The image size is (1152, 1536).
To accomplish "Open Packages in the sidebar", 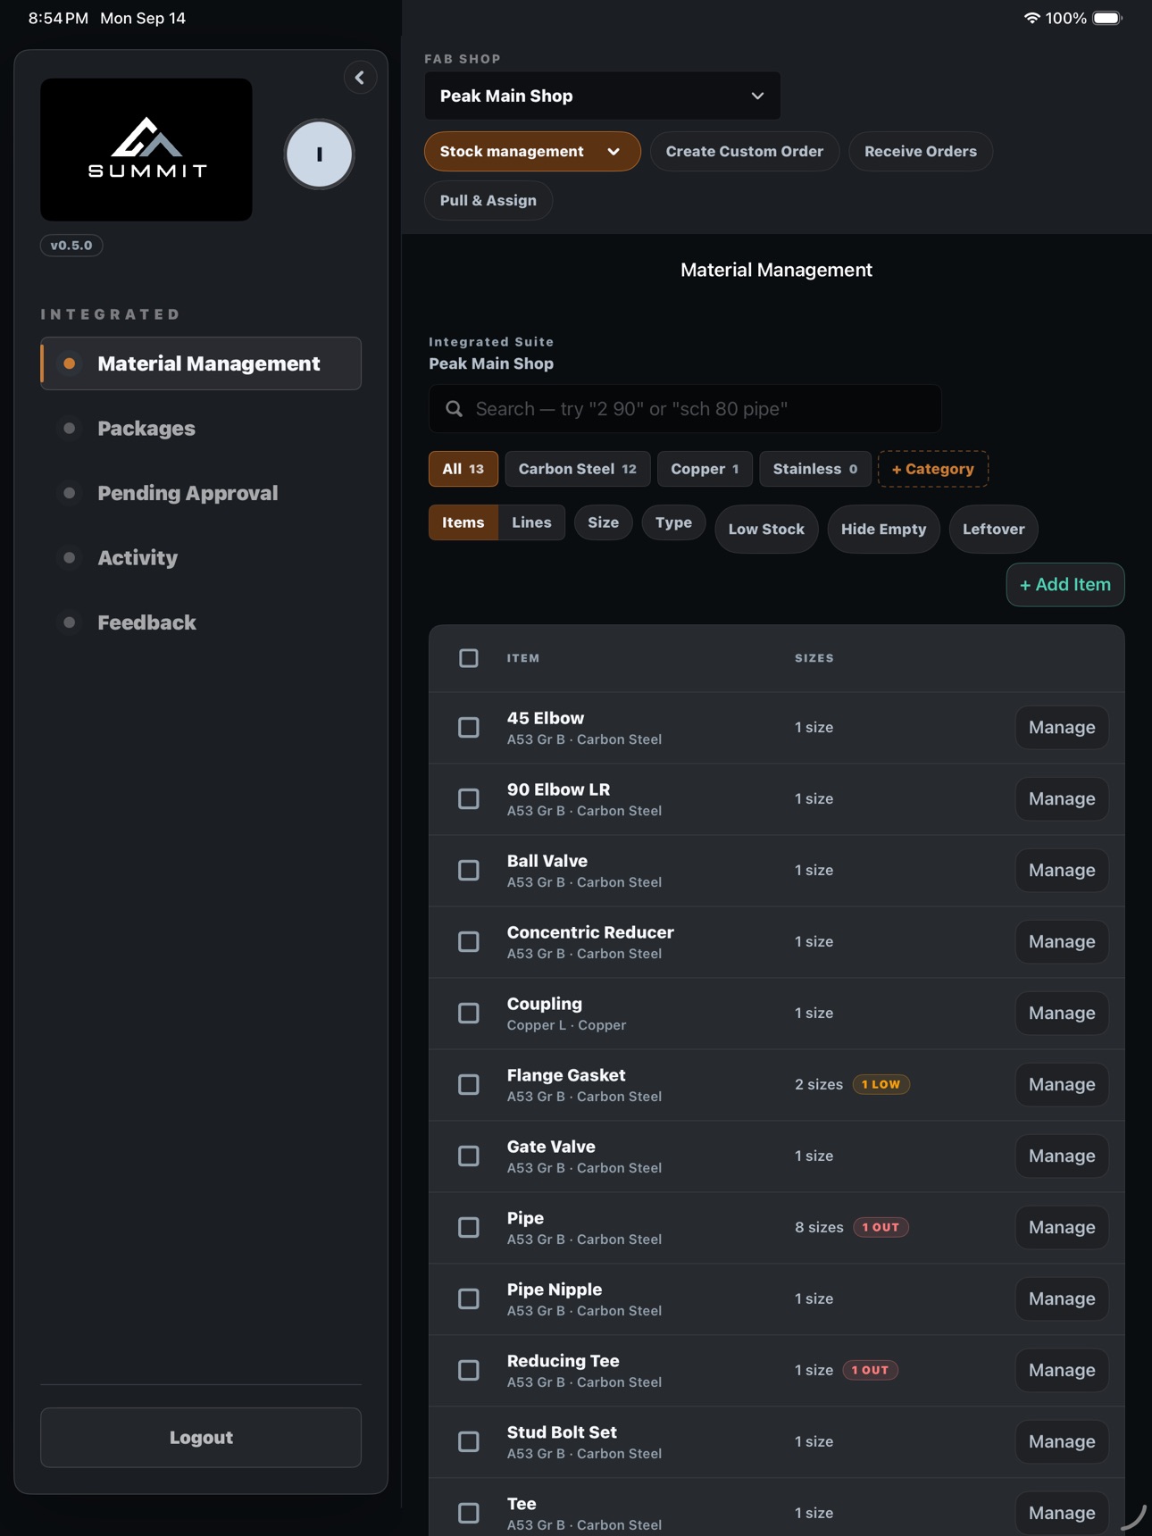I will tap(201, 429).
